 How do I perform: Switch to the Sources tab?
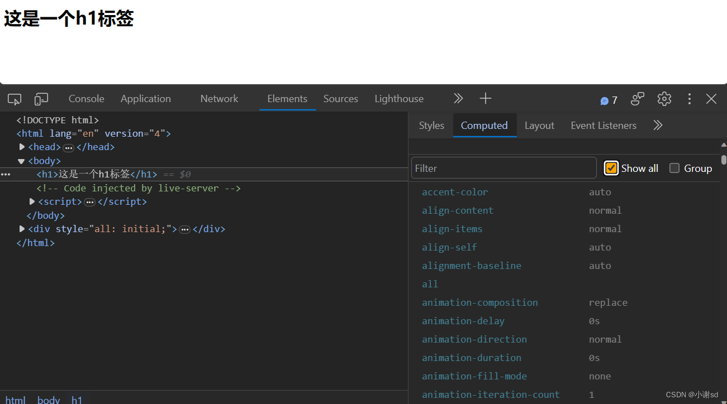(x=340, y=99)
